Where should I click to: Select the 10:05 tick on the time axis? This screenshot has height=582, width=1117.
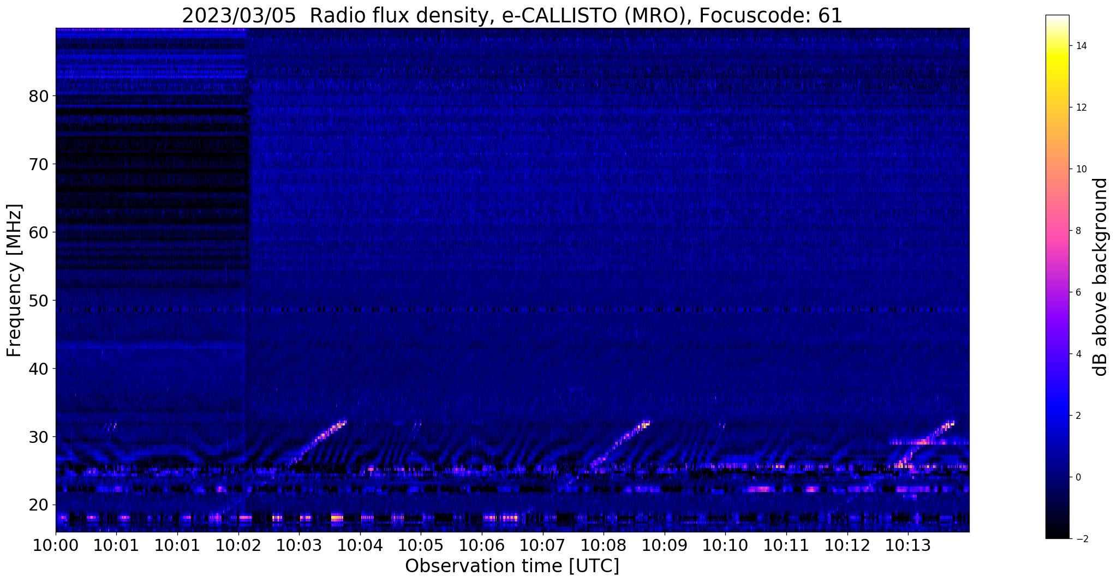tap(421, 545)
